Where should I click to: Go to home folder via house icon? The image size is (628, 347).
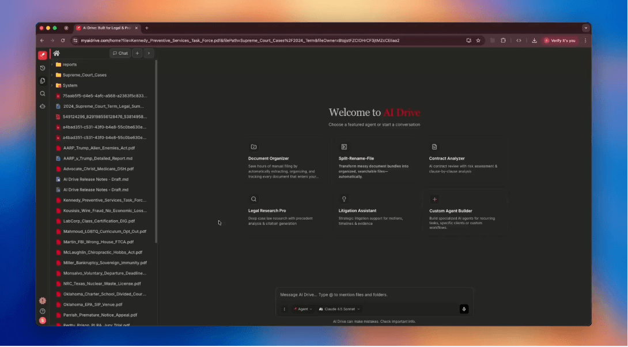click(56, 53)
